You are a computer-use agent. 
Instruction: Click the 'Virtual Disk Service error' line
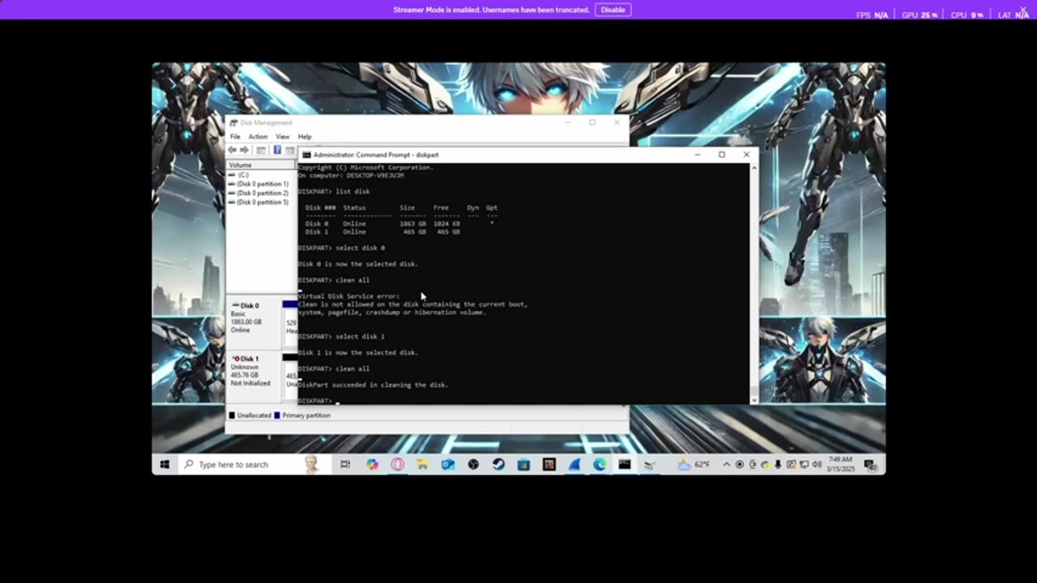point(348,296)
